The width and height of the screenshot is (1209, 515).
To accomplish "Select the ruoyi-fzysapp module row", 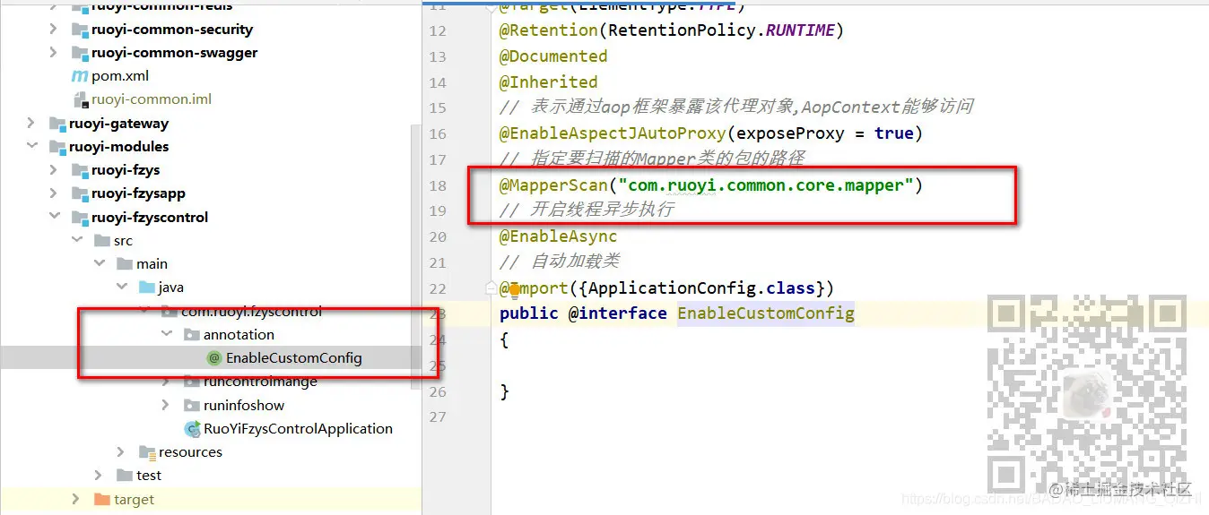I will [x=138, y=193].
